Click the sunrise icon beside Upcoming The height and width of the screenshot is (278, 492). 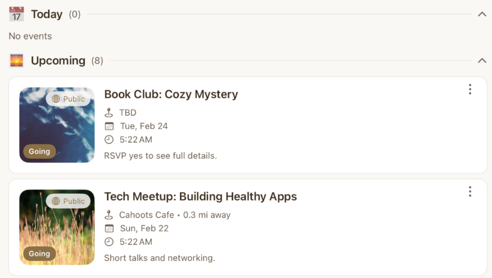pyautogui.click(x=17, y=60)
